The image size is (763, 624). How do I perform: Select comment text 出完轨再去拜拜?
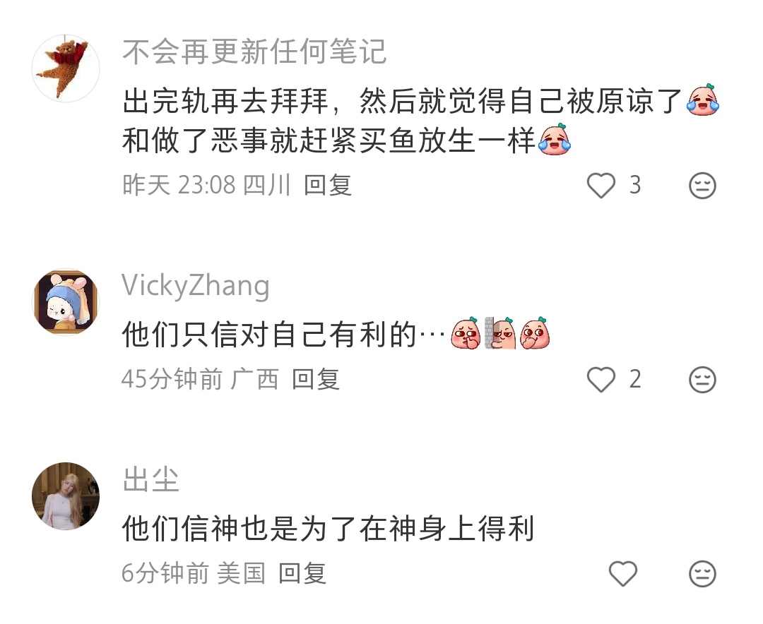click(x=225, y=101)
